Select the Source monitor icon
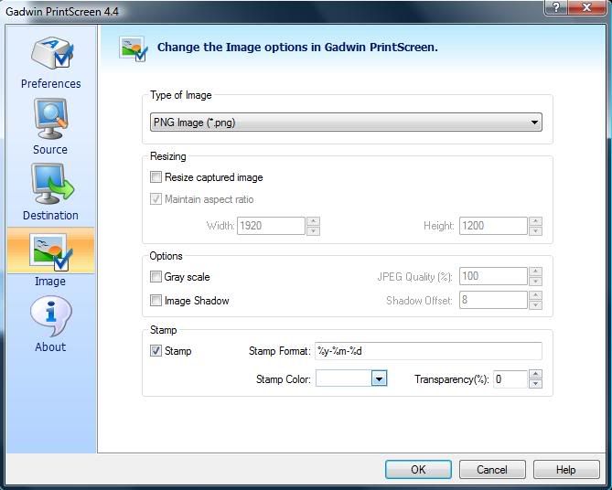 [x=50, y=119]
